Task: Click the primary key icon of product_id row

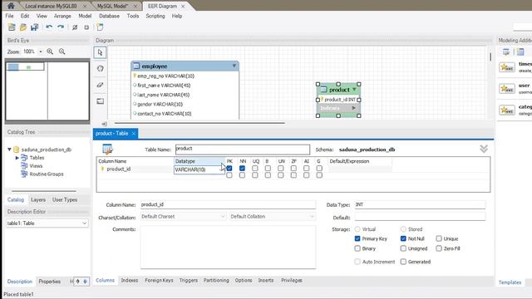Action: (x=102, y=169)
